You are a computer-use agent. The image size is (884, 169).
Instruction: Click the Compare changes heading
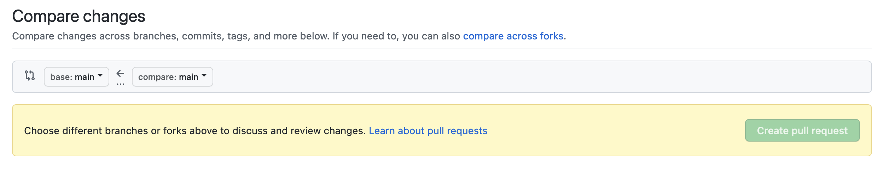78,16
